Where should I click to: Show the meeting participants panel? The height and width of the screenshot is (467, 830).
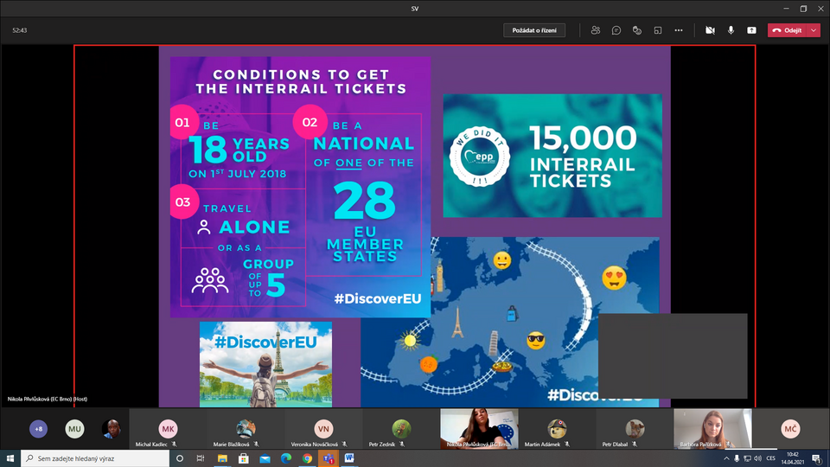596,30
